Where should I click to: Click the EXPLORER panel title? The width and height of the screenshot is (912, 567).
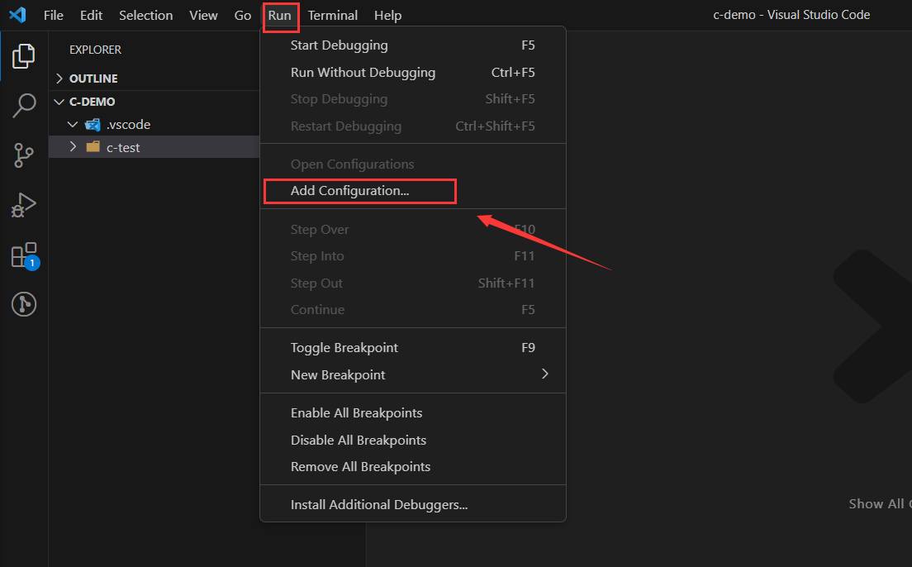pyautogui.click(x=95, y=50)
